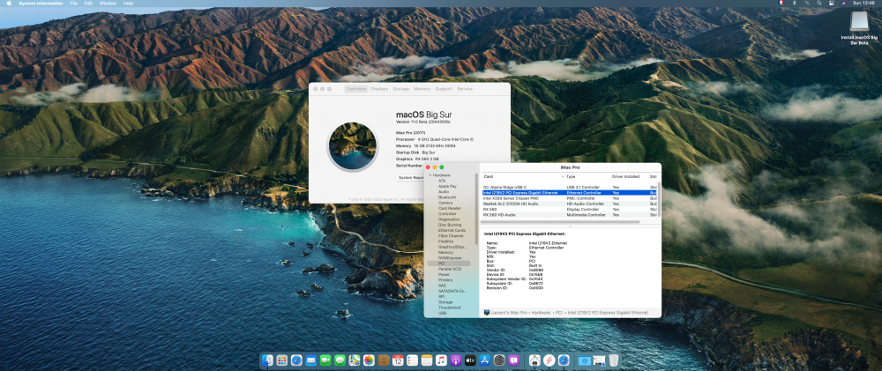Select Thunderbolt in the sidebar
This screenshot has width=882, height=371.
(450, 308)
